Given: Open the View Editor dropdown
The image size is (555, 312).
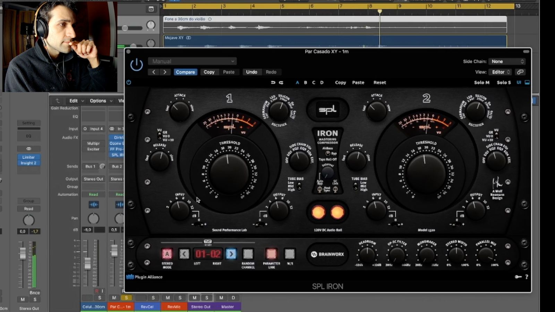Looking at the screenshot, I should pos(501,72).
